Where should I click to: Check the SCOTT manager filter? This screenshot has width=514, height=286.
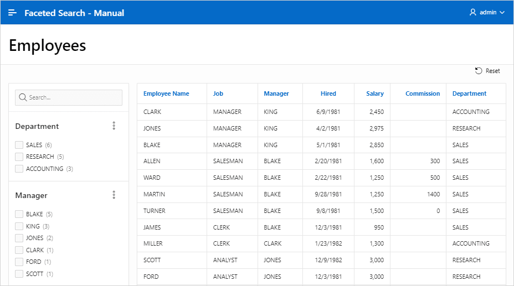[19, 274]
